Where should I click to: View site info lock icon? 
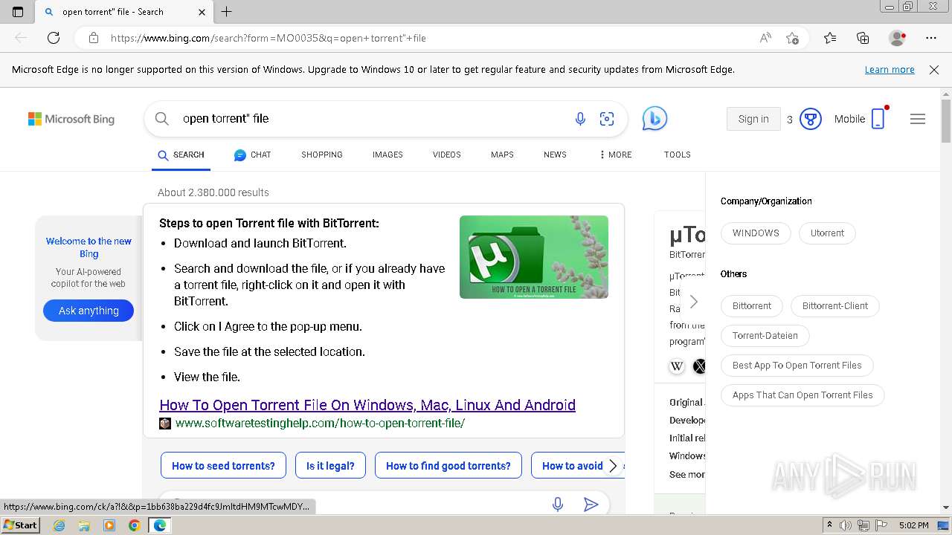tap(94, 38)
